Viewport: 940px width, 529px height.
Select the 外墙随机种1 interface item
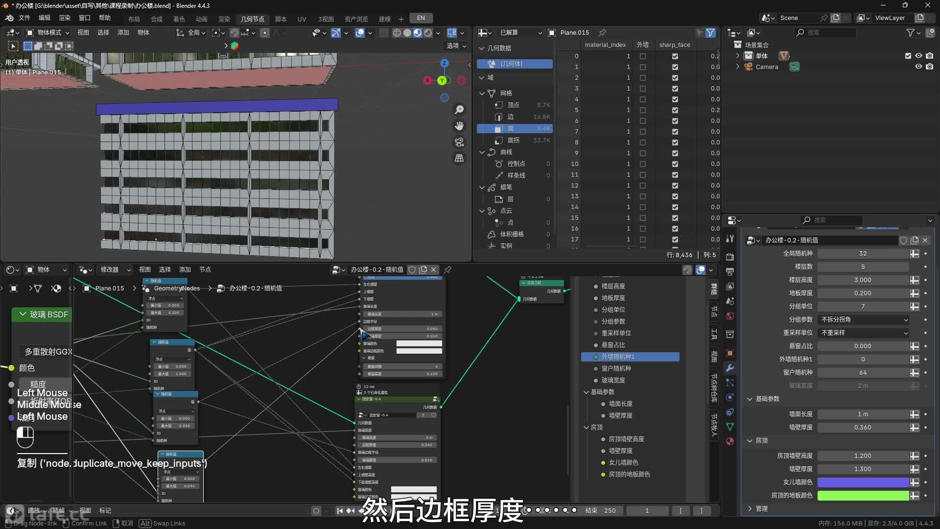click(x=630, y=357)
